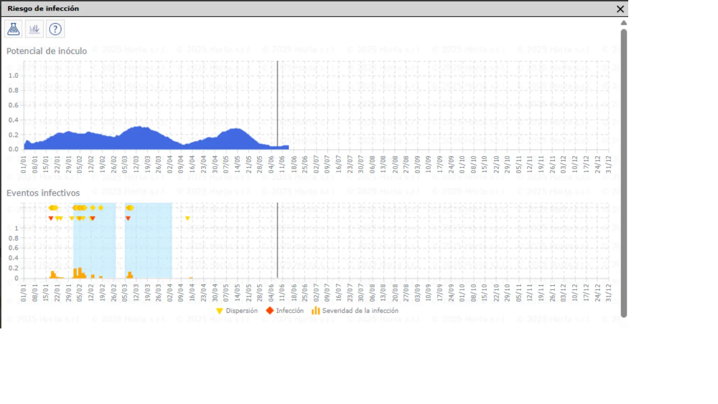Click the 'Eventos infectivos' chart title
The height and width of the screenshot is (404, 718).
click(x=43, y=193)
